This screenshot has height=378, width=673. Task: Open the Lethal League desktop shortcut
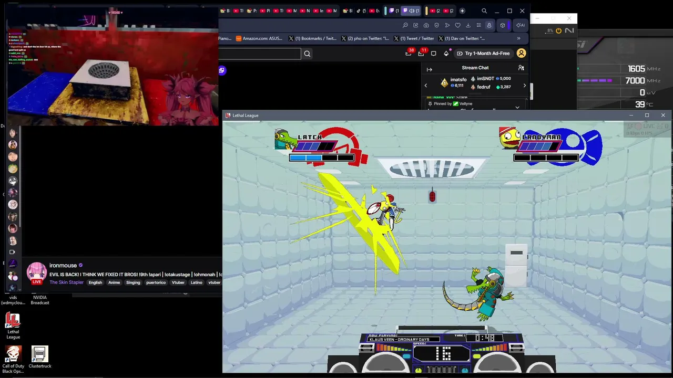click(13, 325)
